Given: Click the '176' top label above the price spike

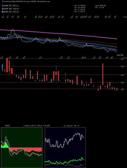Looking at the screenshot, I should click(x=12, y=17).
